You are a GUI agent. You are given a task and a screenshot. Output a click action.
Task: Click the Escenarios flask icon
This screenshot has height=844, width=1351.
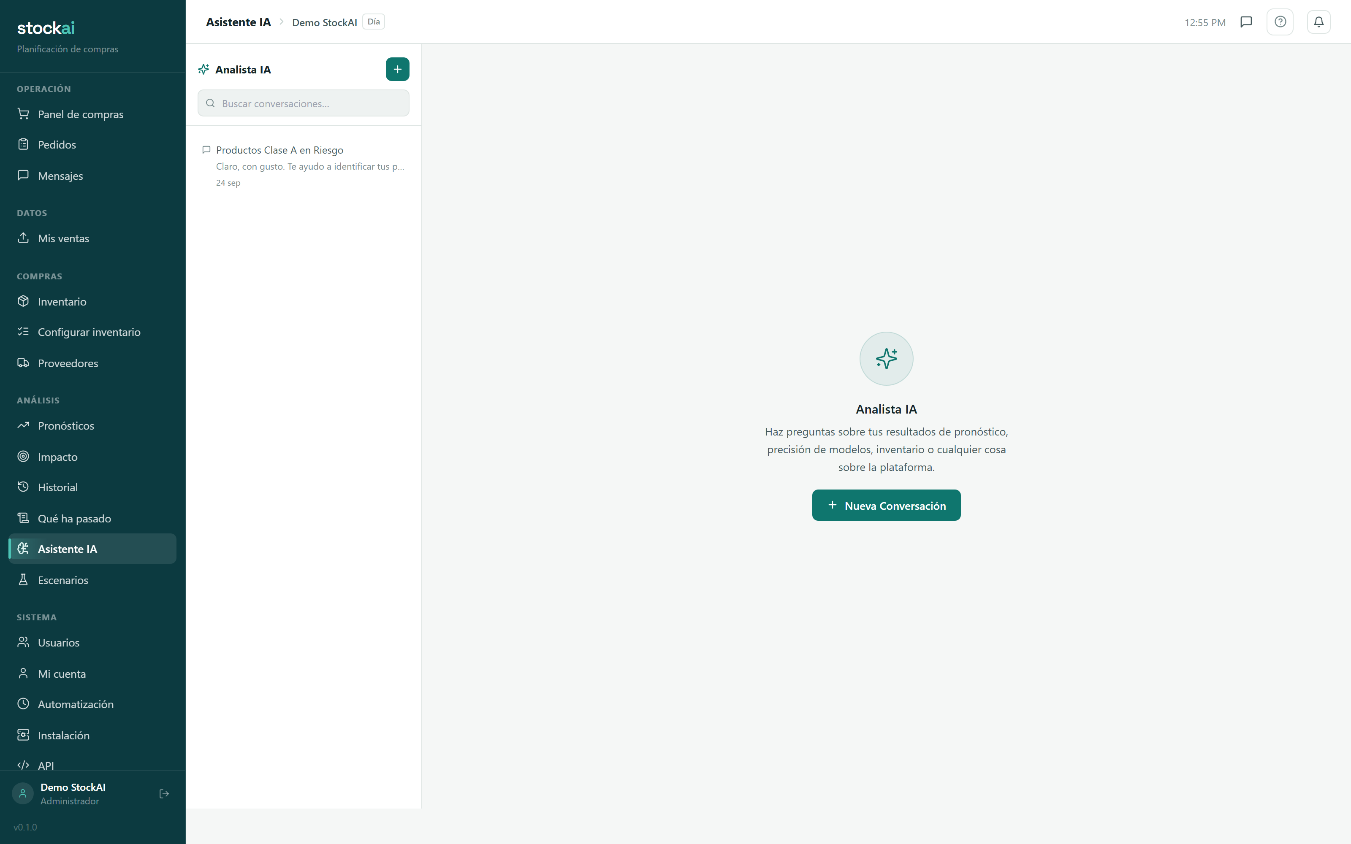click(x=23, y=579)
